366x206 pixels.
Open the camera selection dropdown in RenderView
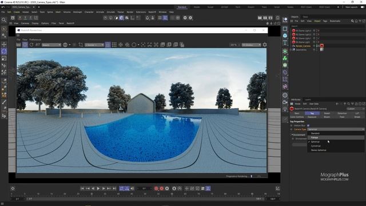94,45
